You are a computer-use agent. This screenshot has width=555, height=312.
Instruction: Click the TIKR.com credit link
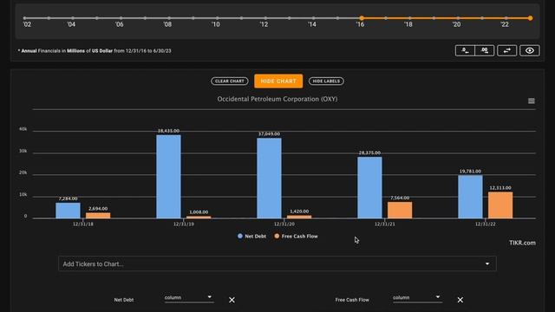coord(522,243)
